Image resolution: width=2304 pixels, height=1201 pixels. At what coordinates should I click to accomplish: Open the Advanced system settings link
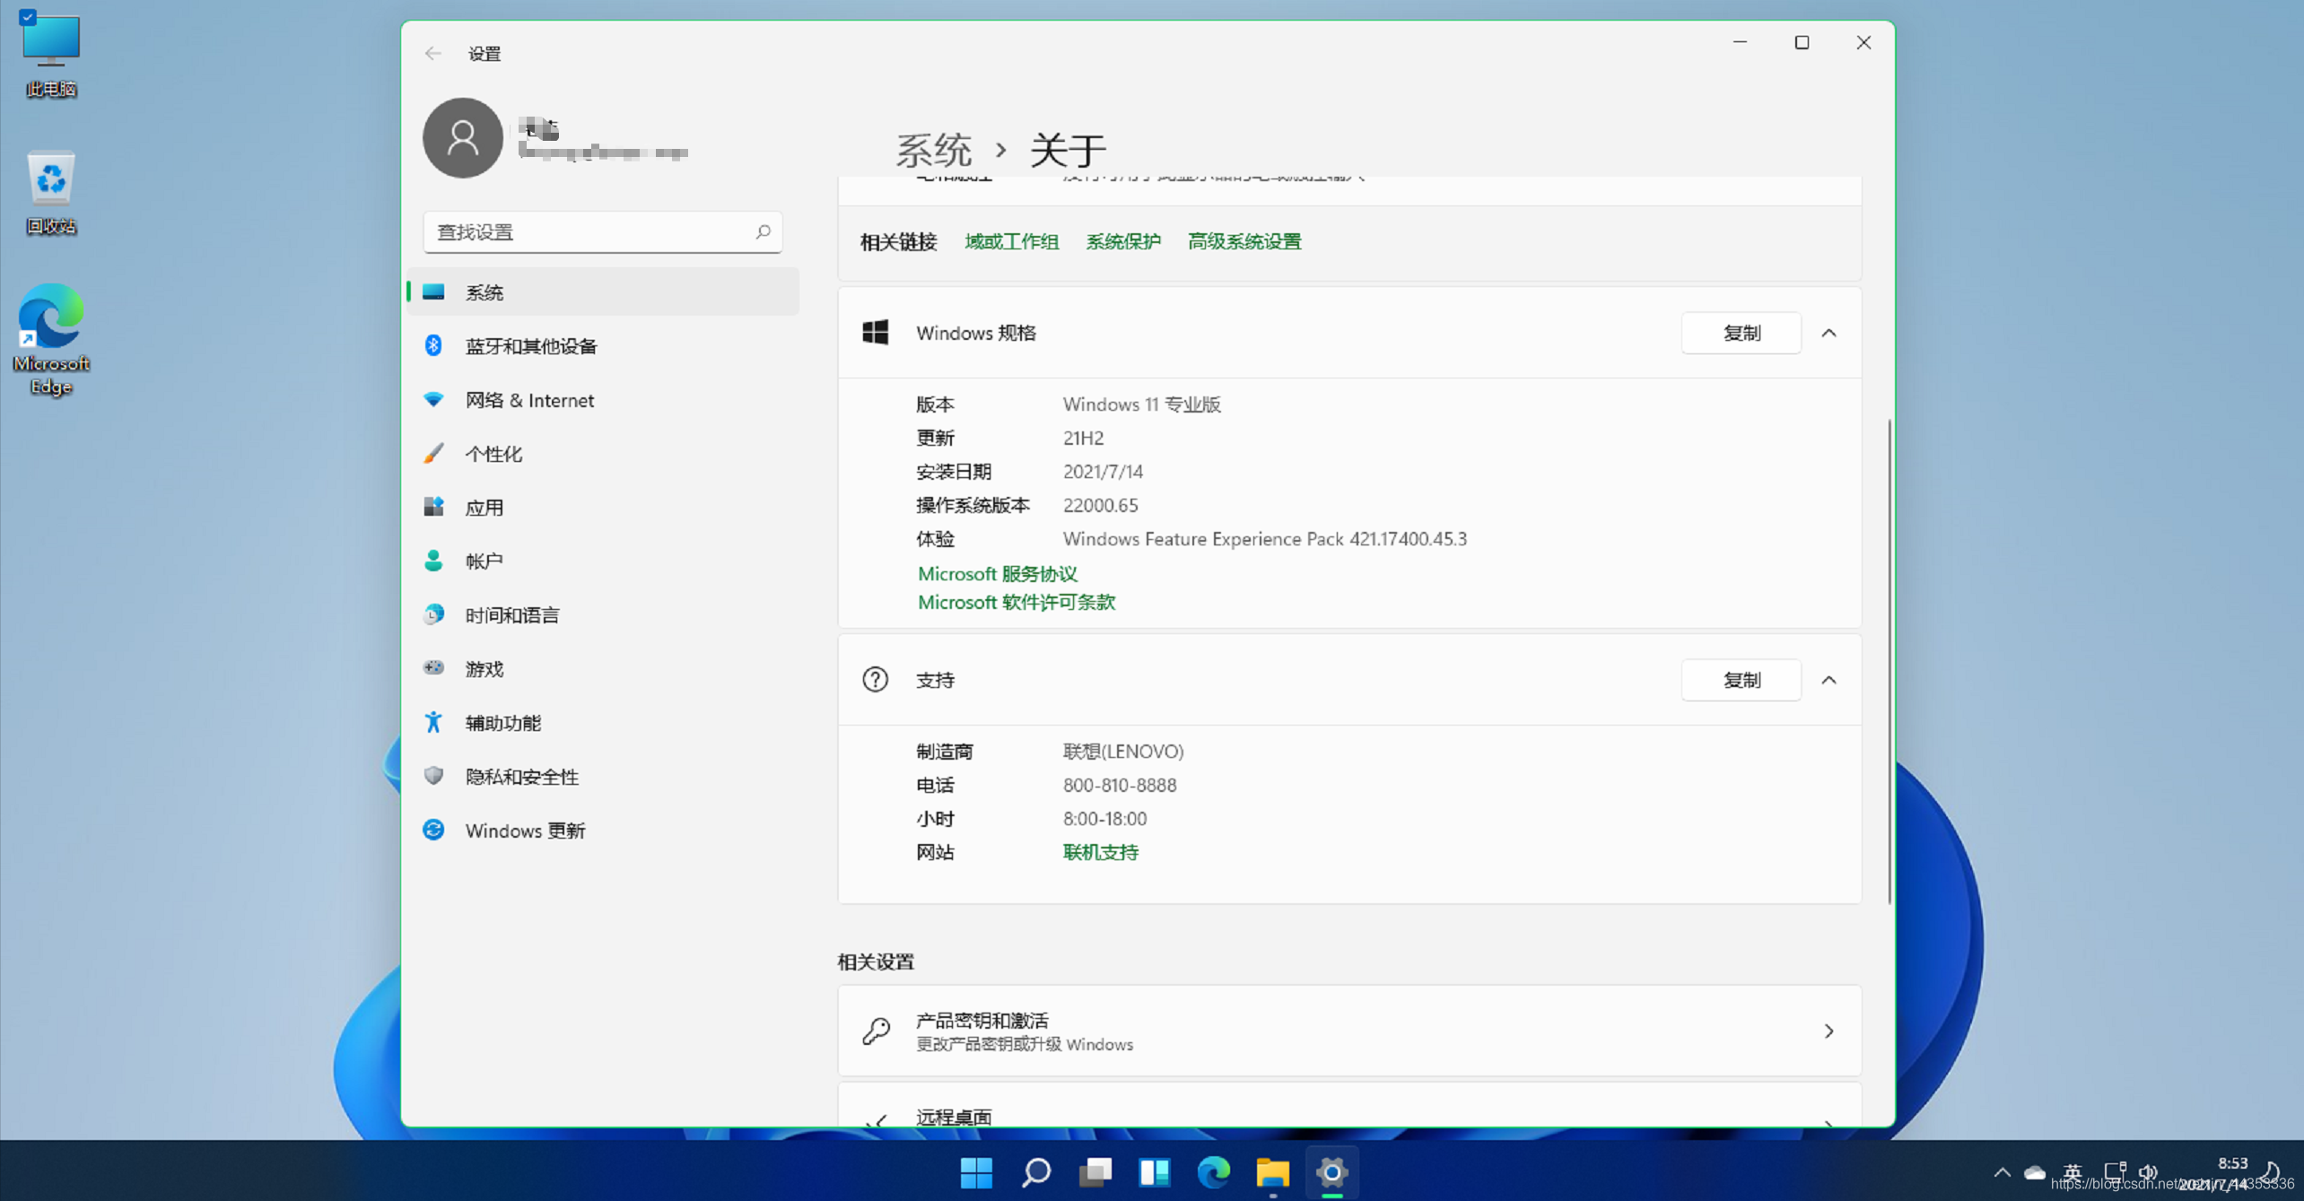tap(1244, 241)
